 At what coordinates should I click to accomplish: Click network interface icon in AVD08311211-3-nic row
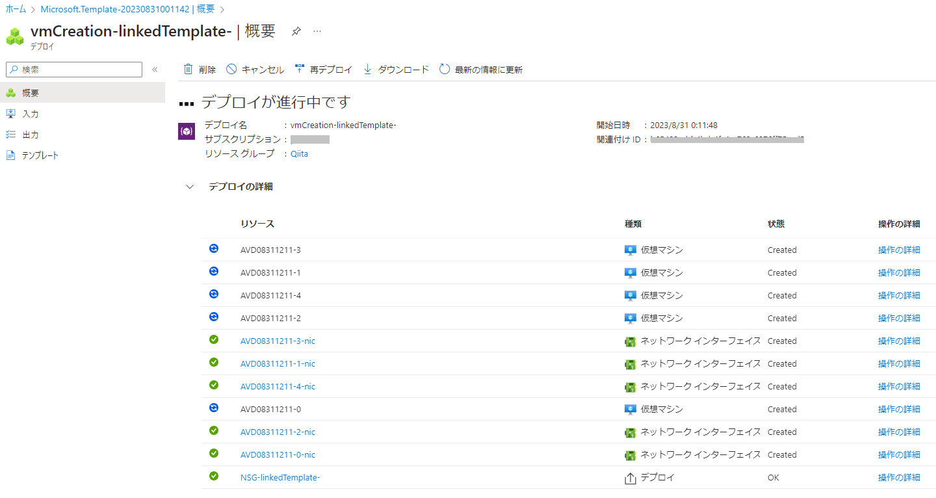coord(630,341)
